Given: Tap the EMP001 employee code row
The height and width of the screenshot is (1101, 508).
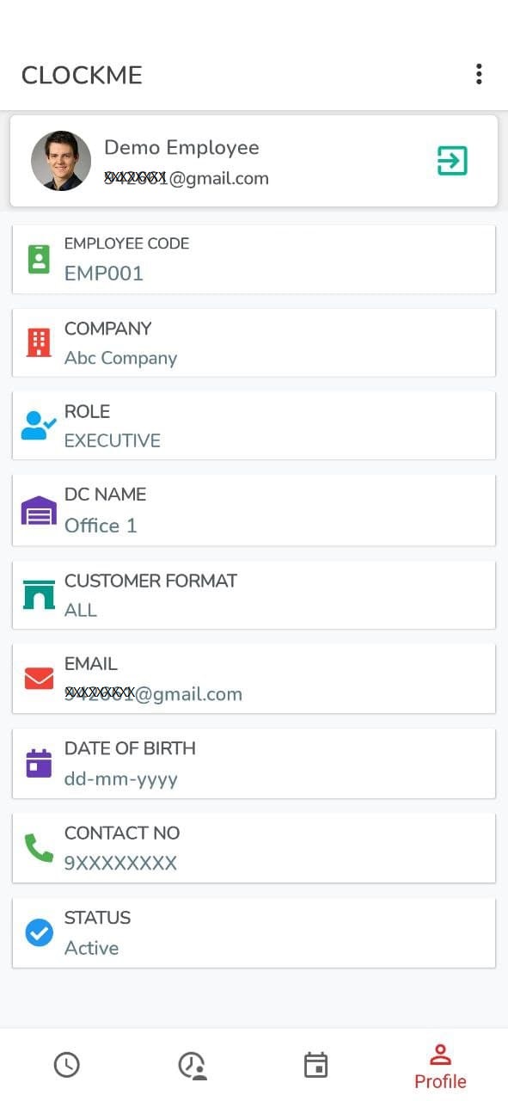Looking at the screenshot, I should tap(254, 259).
